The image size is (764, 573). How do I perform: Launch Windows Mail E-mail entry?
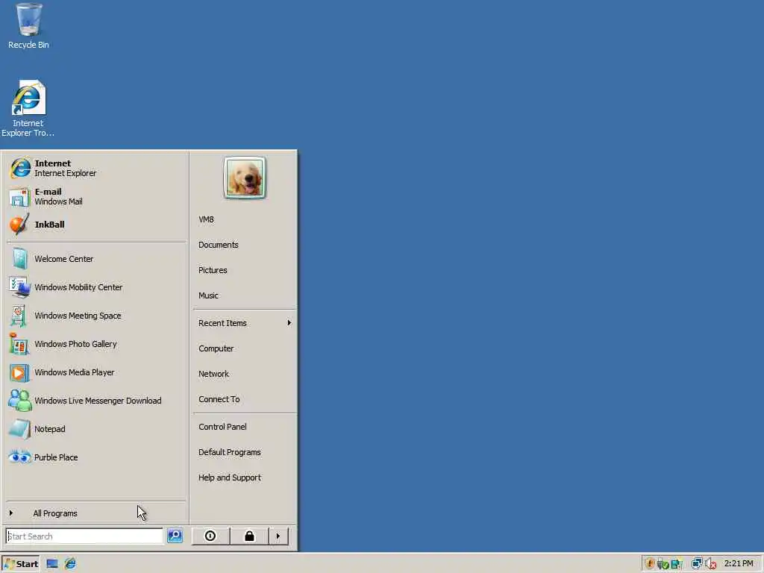96,196
